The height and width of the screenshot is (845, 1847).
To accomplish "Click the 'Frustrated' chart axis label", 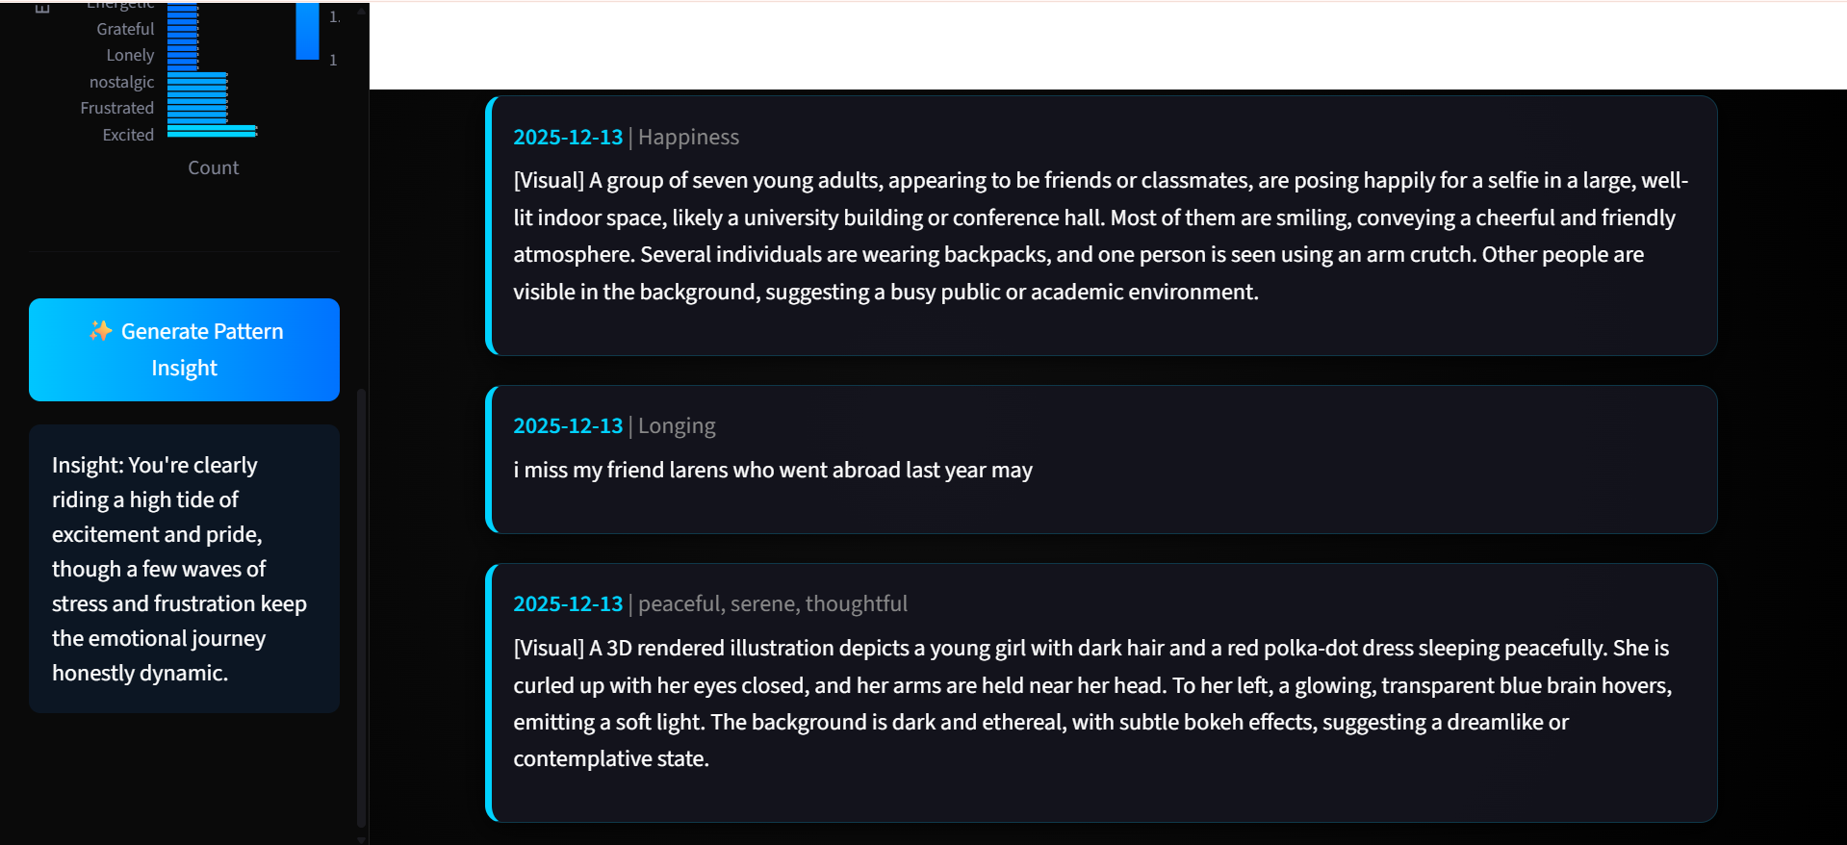I will tap(117, 108).
